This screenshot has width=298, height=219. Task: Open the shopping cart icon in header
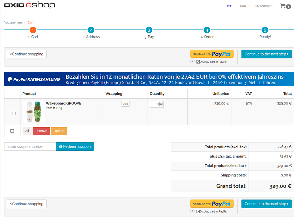285,6
